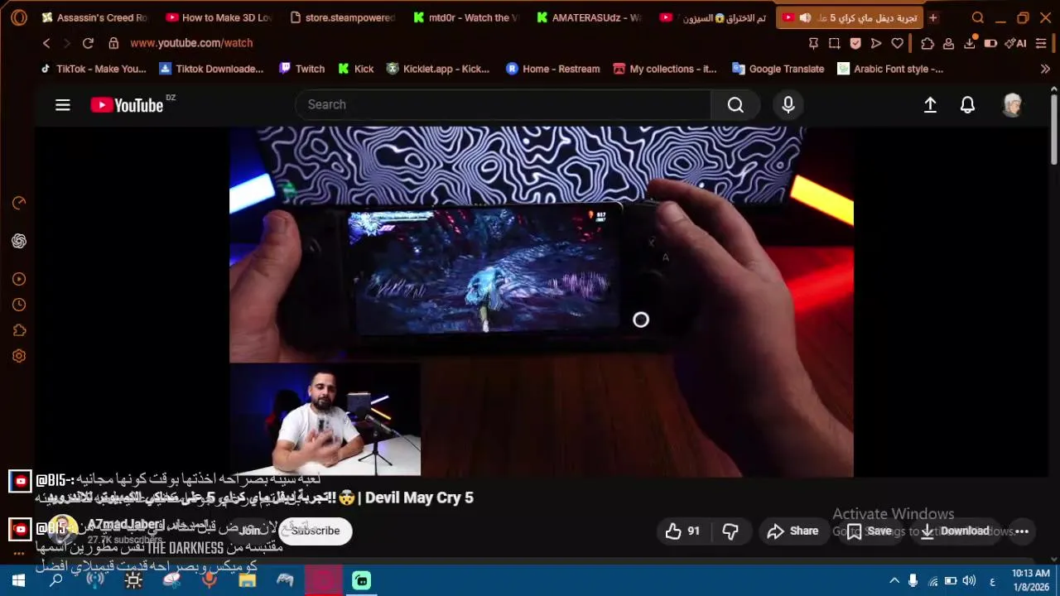This screenshot has width=1060, height=596.
Task: Start voice search with microphone icon
Action: click(x=788, y=104)
